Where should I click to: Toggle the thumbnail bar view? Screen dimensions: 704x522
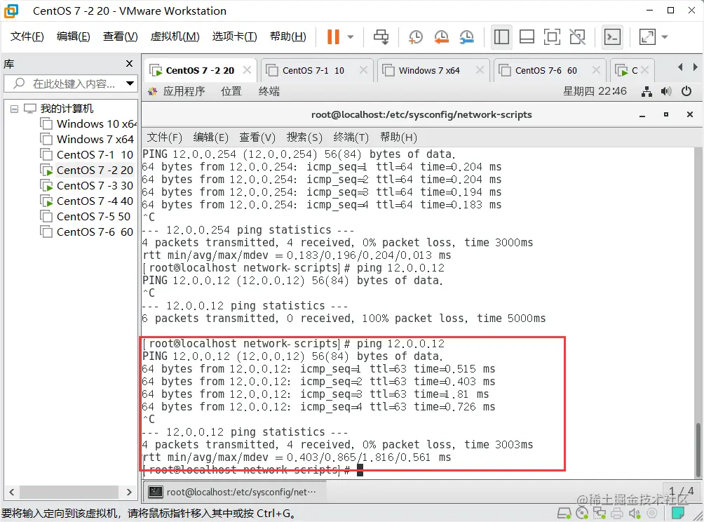[527, 37]
